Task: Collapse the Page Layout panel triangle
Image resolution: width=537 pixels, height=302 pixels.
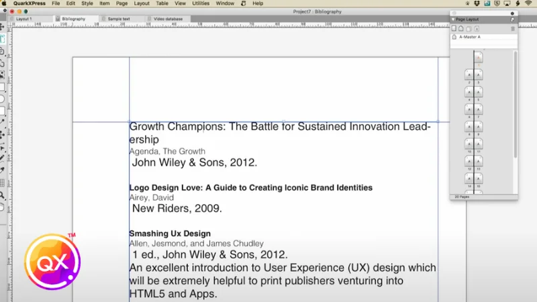Action: (454, 20)
